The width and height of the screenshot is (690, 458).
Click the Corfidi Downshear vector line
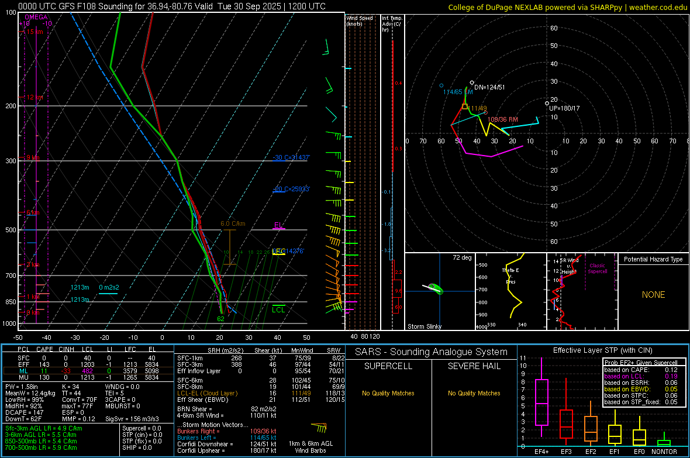pos(227,444)
